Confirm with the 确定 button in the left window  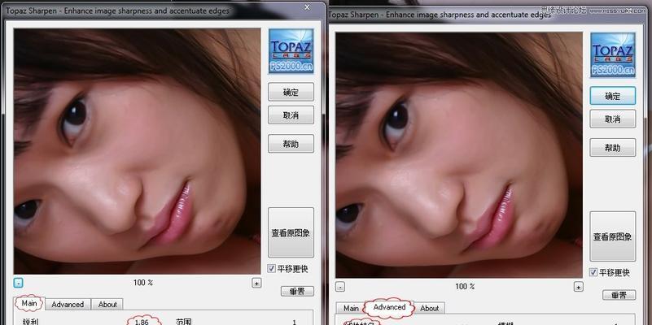[291, 92]
